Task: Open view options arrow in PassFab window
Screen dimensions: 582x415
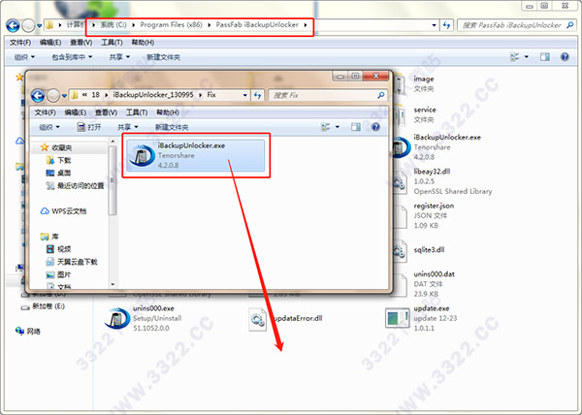Action: [x=527, y=57]
